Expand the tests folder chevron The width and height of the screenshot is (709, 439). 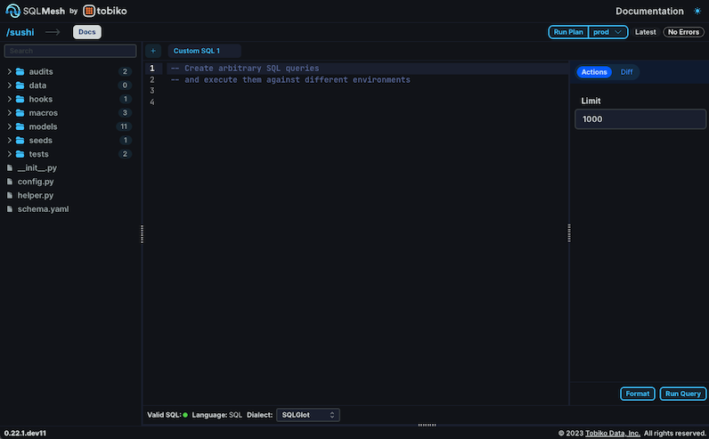tap(10, 154)
